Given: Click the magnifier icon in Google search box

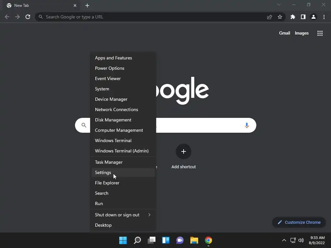Looking at the screenshot, I should coord(84,125).
